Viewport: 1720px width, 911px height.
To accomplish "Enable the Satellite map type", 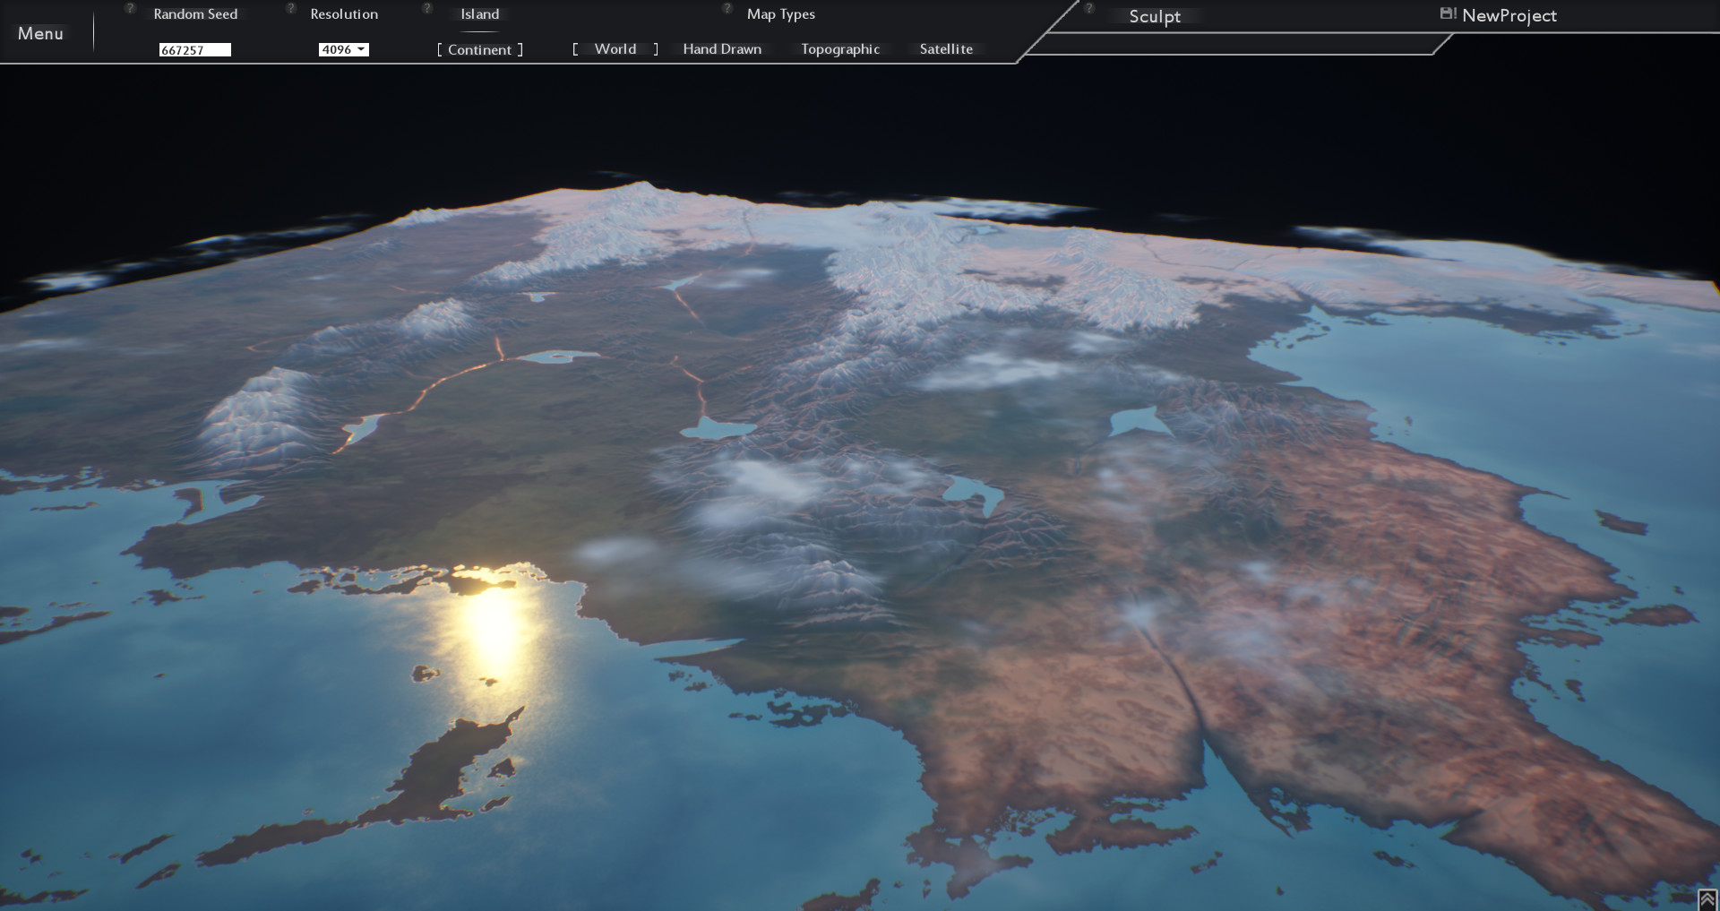I will (x=945, y=49).
